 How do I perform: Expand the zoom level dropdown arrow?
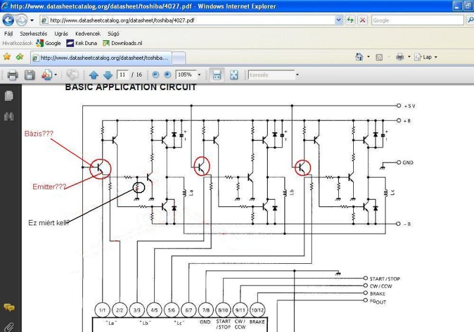[x=199, y=75]
